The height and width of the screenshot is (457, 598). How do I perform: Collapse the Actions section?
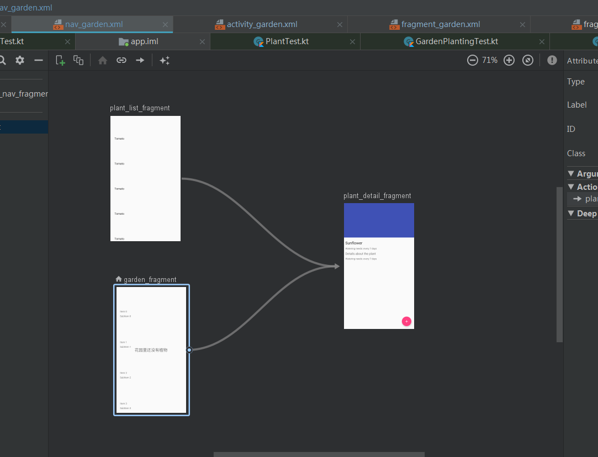click(x=571, y=187)
